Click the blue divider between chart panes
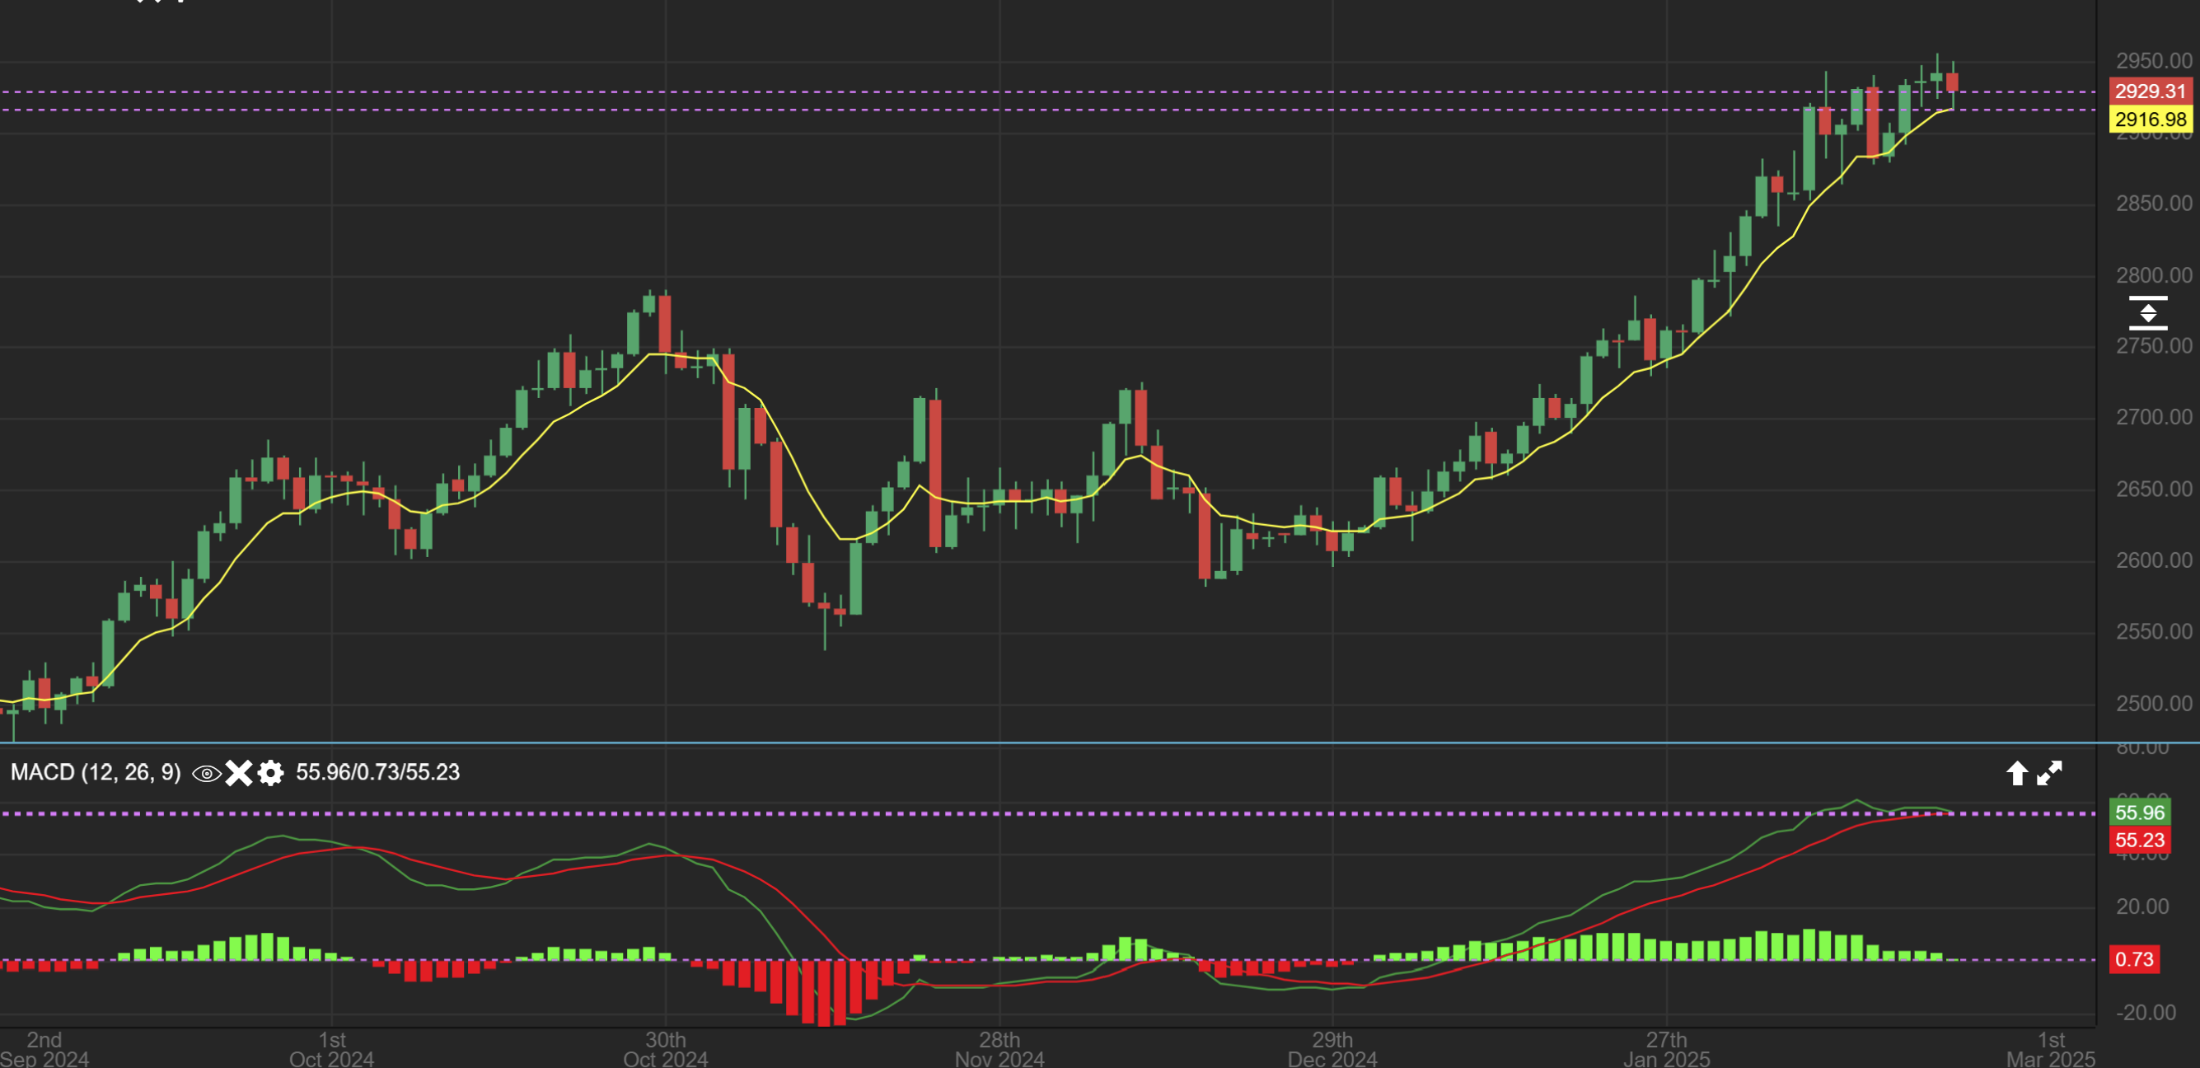The width and height of the screenshot is (2200, 1068). point(1025,743)
